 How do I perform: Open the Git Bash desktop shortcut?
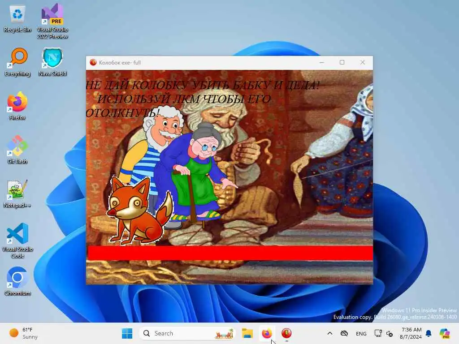17,150
